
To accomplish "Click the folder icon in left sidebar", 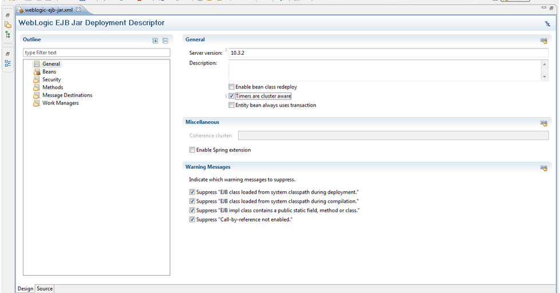I will coord(8,25).
